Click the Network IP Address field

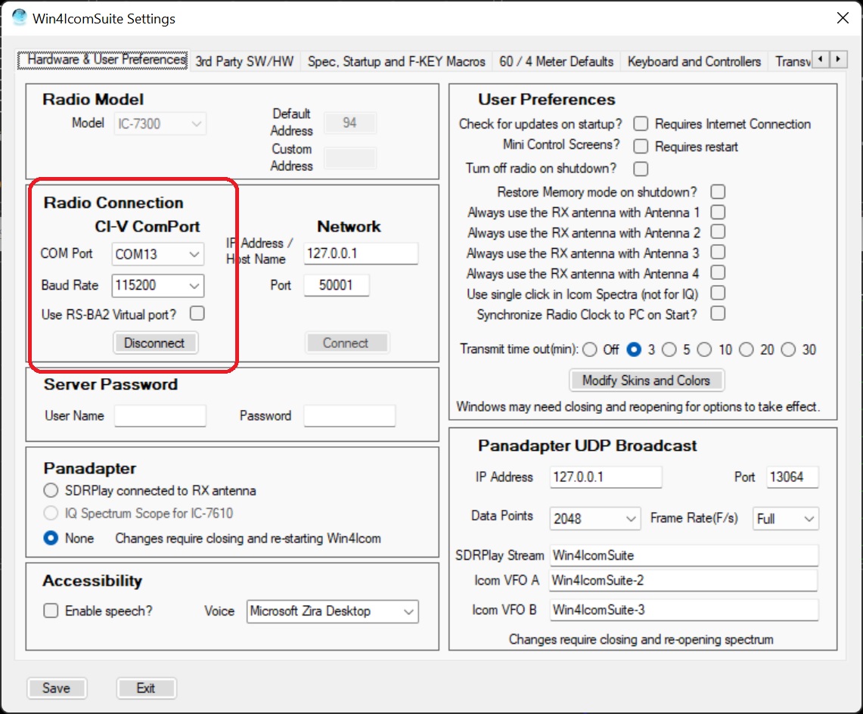(361, 253)
